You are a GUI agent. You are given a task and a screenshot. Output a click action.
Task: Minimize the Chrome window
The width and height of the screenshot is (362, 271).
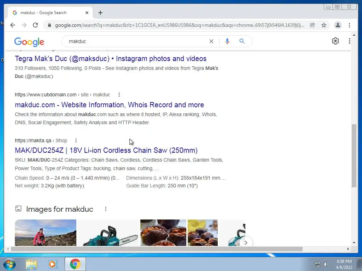click(328, 7)
